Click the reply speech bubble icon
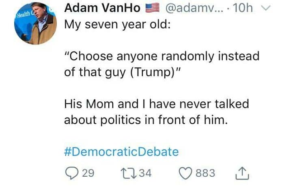Viewport: 284px width, 186px height. (x=72, y=173)
